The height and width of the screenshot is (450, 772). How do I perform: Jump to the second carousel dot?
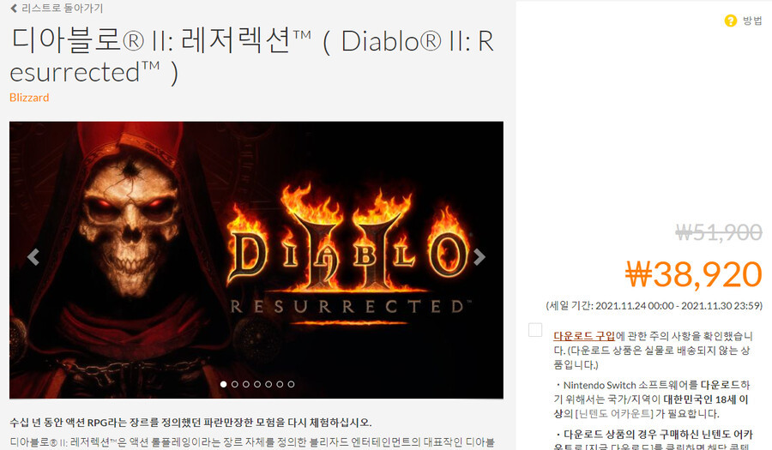pos(235,384)
